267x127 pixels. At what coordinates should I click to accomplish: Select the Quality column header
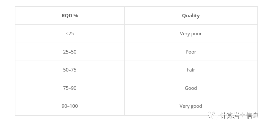pyautogui.click(x=191, y=15)
